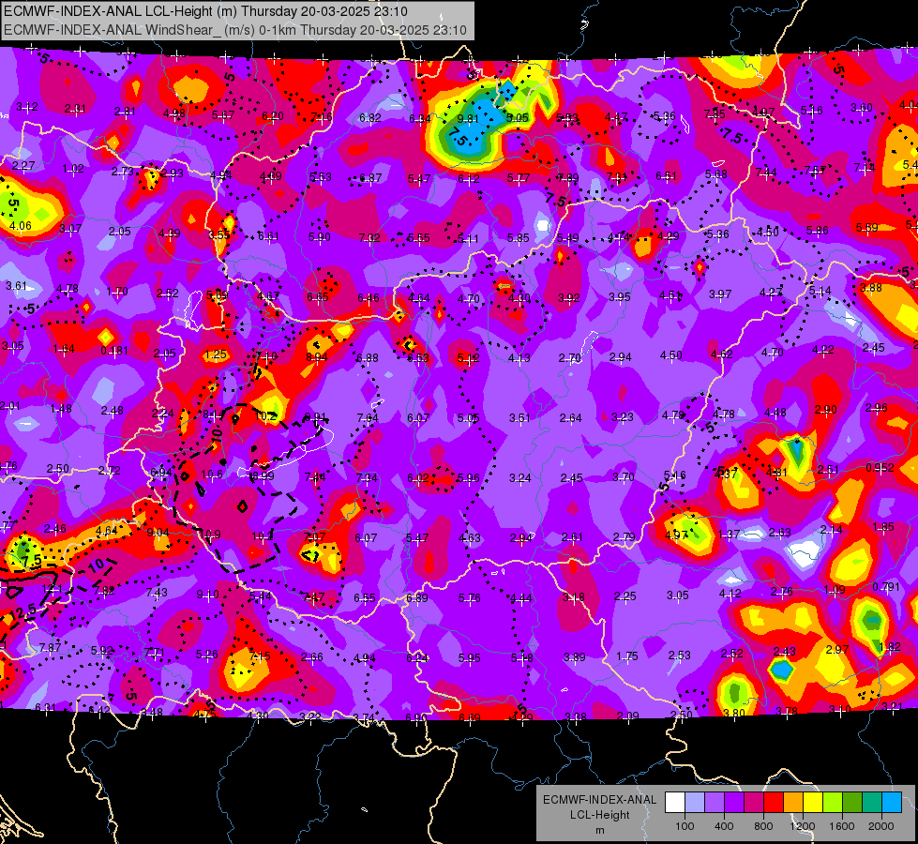Screen dimensions: 918x844
Task: Click the 10.6 wind shear value
Action: (212, 475)
